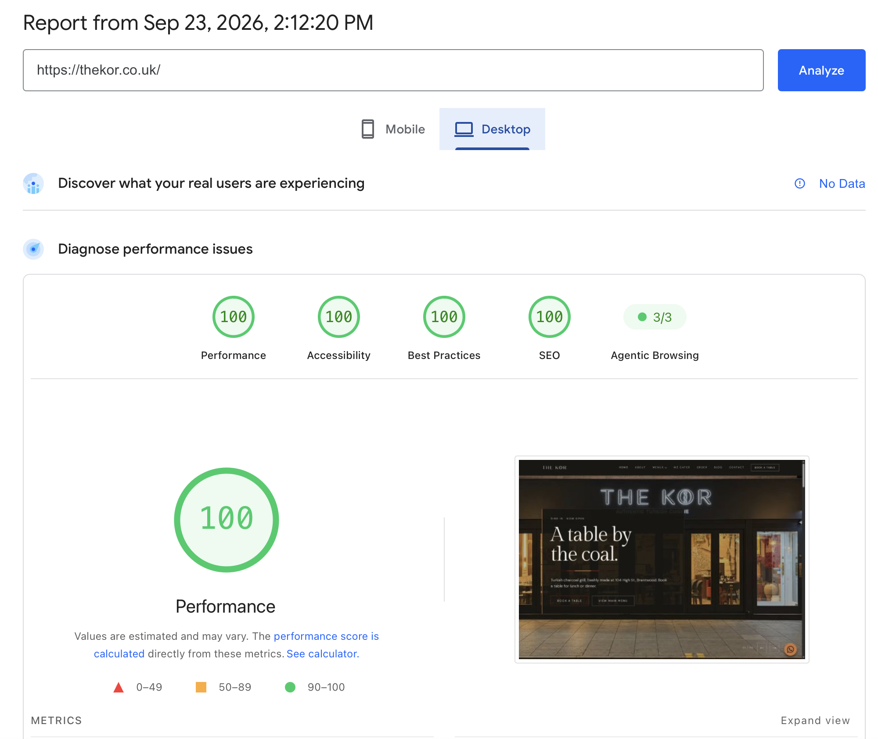
Task: Click the real users experience icon
Action: (33, 183)
